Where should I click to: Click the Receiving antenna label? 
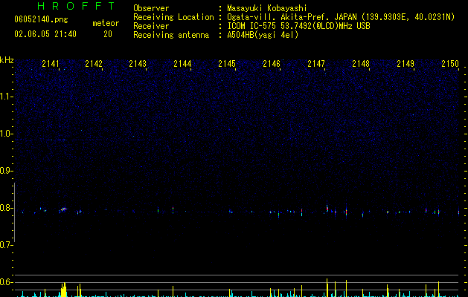click(171, 35)
